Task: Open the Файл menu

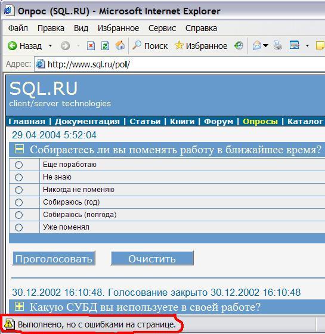Action: click(x=18, y=28)
